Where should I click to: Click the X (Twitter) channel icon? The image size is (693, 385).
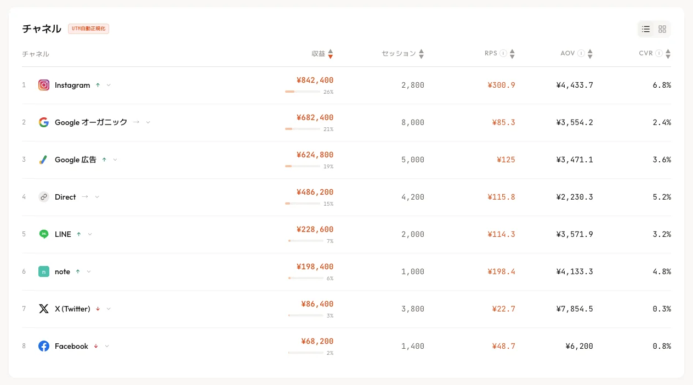tap(44, 309)
